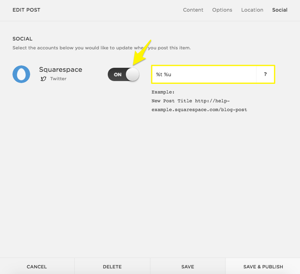Delete the post with Delete button

(x=112, y=266)
